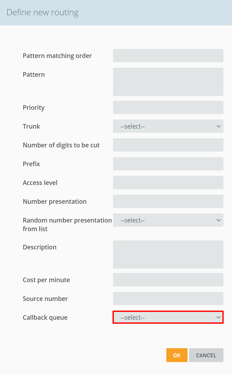
Task: Expand Random number presentation from list dropdown
Action: [x=168, y=220]
